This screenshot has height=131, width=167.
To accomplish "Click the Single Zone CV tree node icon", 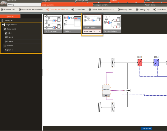I will tap(4, 25).
